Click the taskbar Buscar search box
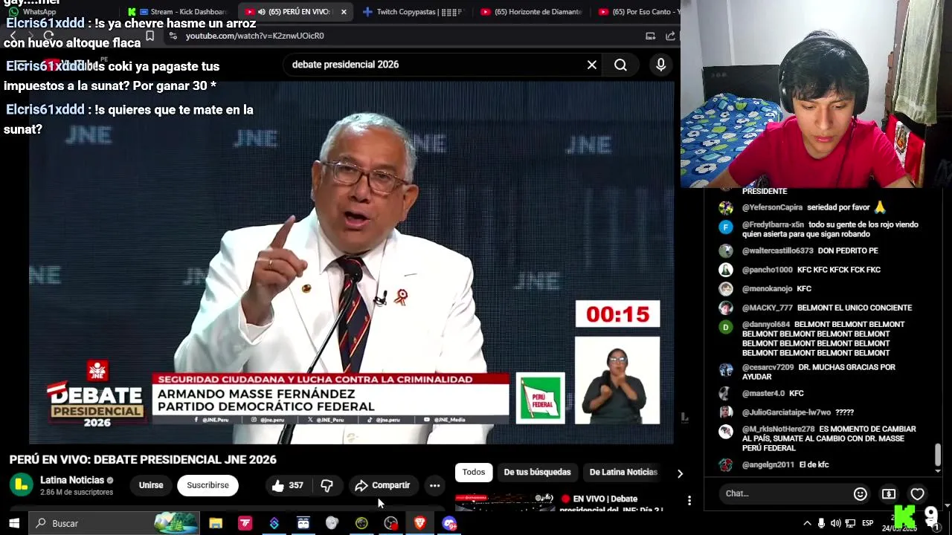Image resolution: width=952 pixels, height=535 pixels. [115, 523]
